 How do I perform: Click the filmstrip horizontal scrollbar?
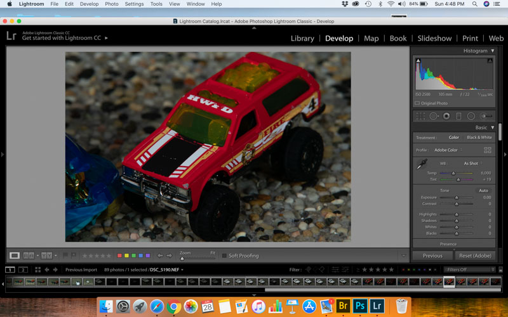[382, 290]
